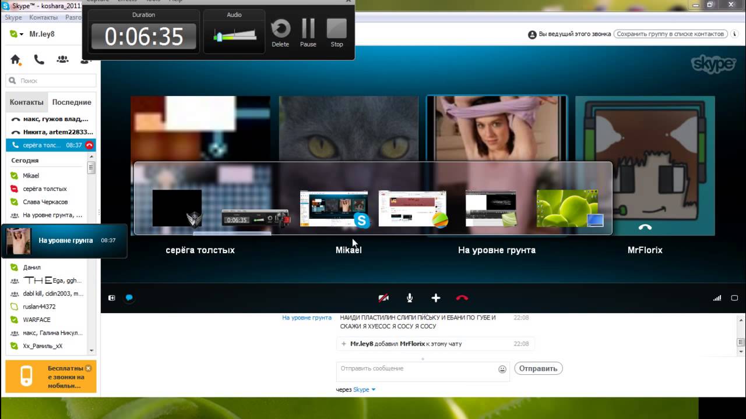
Task: Create a group using the people icon
Action: [62, 59]
